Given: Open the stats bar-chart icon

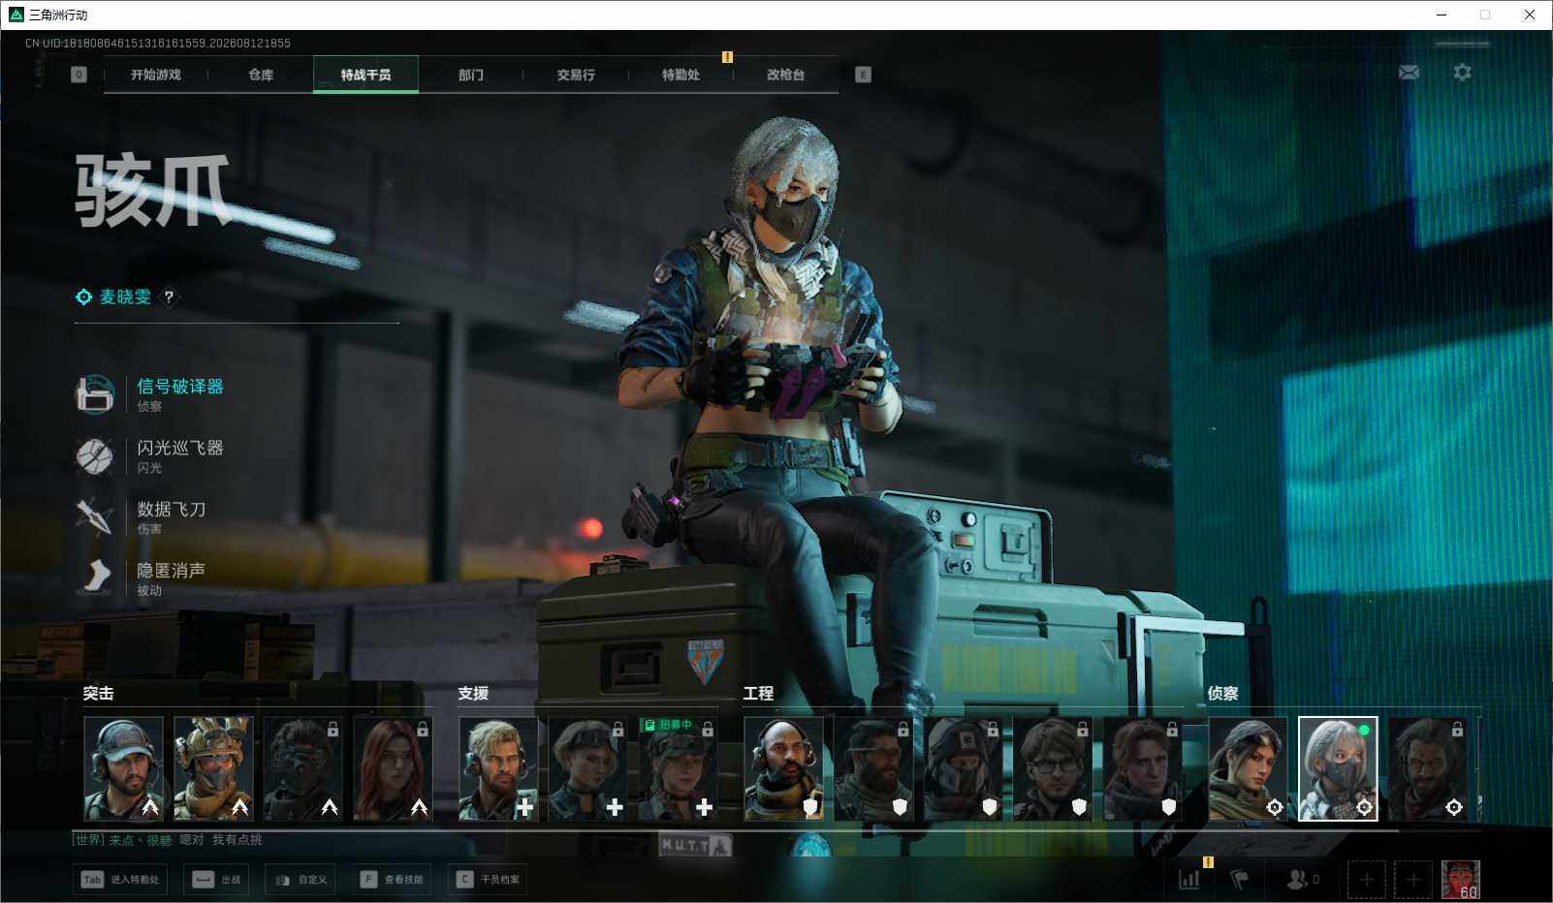Looking at the screenshot, I should 1189,880.
